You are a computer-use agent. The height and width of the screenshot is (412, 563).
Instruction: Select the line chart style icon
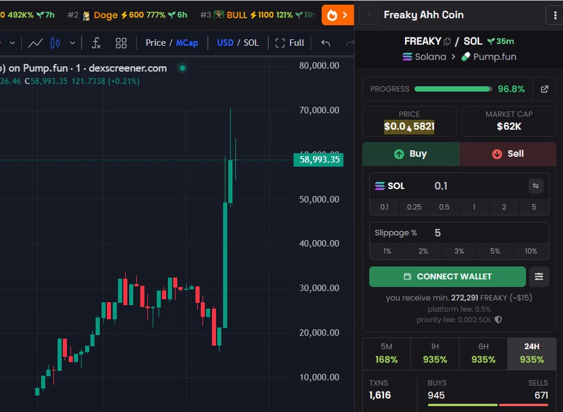pos(35,43)
